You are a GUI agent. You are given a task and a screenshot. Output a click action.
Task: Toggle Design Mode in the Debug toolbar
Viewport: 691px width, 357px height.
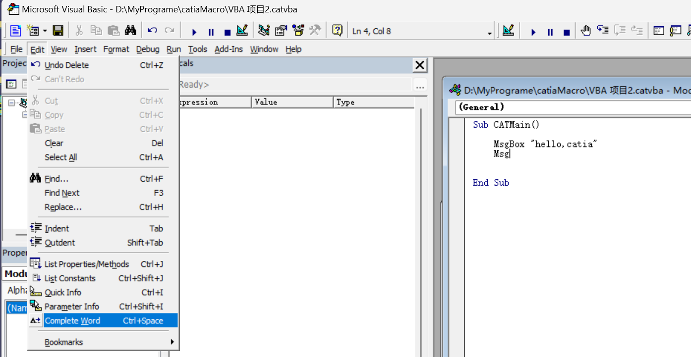pos(508,31)
